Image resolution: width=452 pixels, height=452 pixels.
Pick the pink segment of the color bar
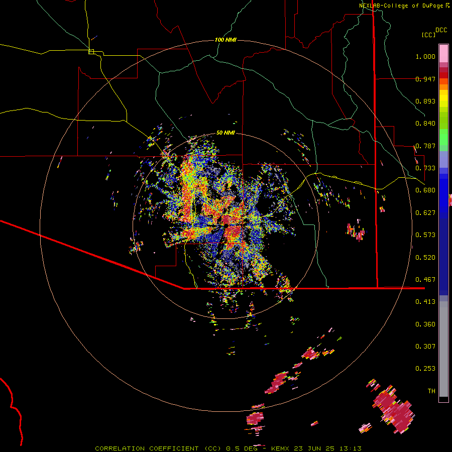(x=443, y=54)
